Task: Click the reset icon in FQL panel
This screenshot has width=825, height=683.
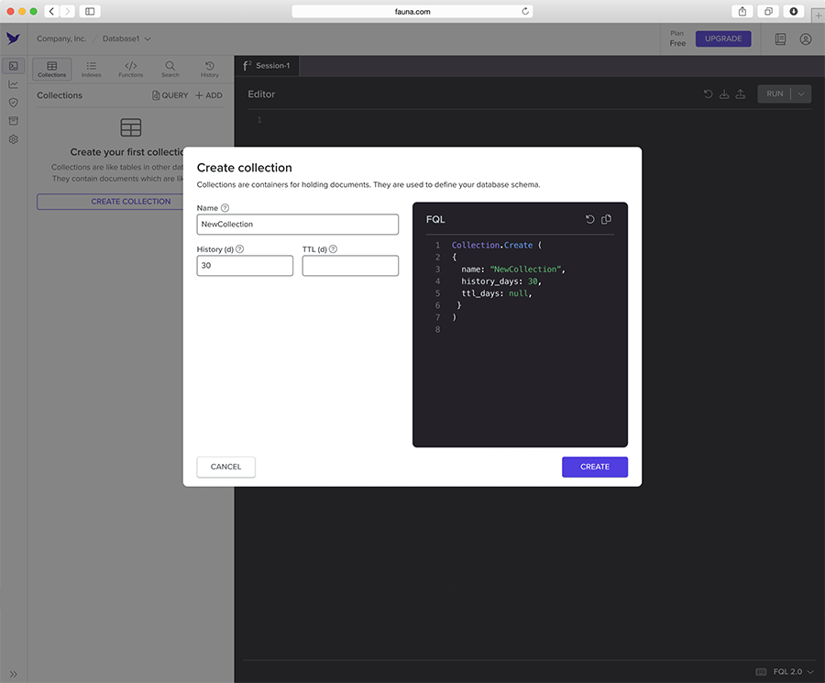Action: (590, 219)
